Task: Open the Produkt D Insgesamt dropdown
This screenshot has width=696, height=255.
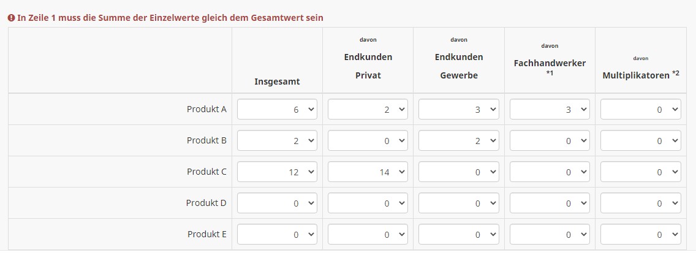Action: 277,203
